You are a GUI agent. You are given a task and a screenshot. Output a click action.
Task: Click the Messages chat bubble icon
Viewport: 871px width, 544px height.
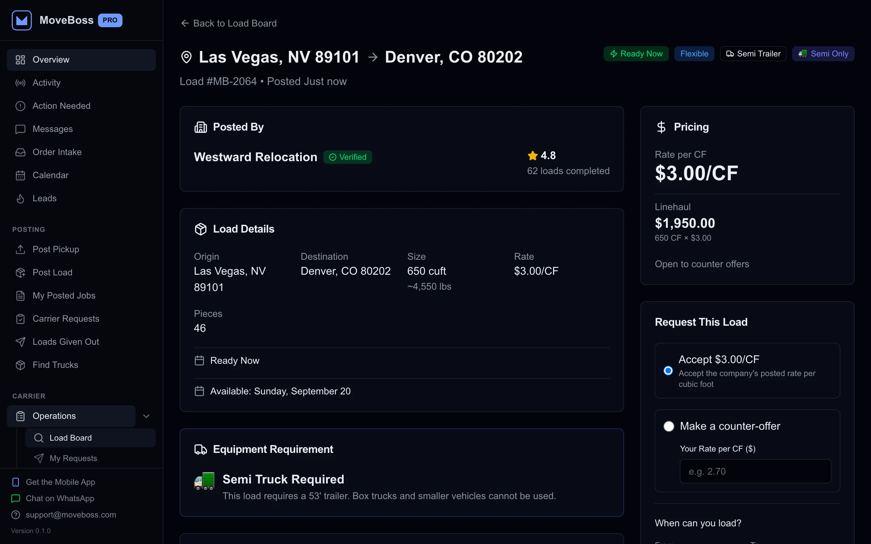(x=20, y=129)
